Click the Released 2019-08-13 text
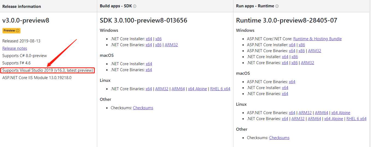The width and height of the screenshot is (371, 147). click(21, 41)
